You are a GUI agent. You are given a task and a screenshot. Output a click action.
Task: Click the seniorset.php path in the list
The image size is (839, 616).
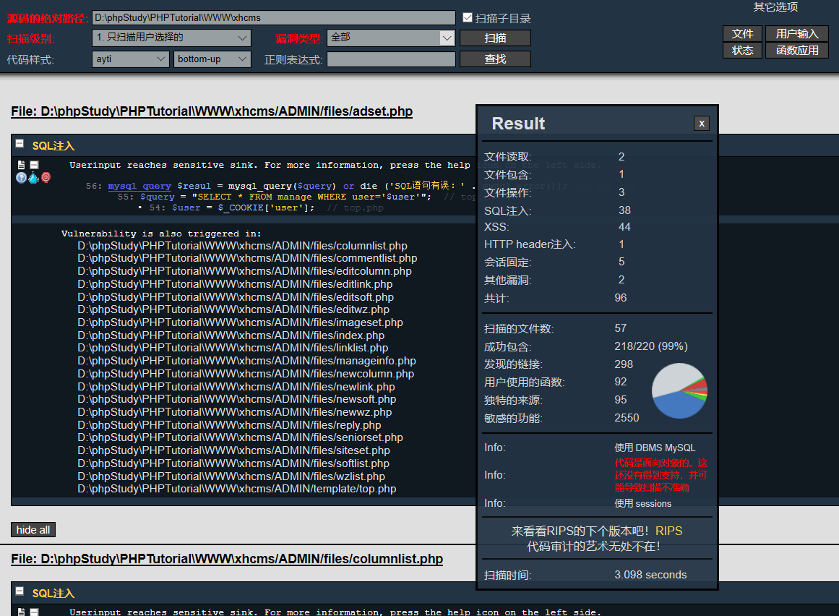tap(240, 438)
